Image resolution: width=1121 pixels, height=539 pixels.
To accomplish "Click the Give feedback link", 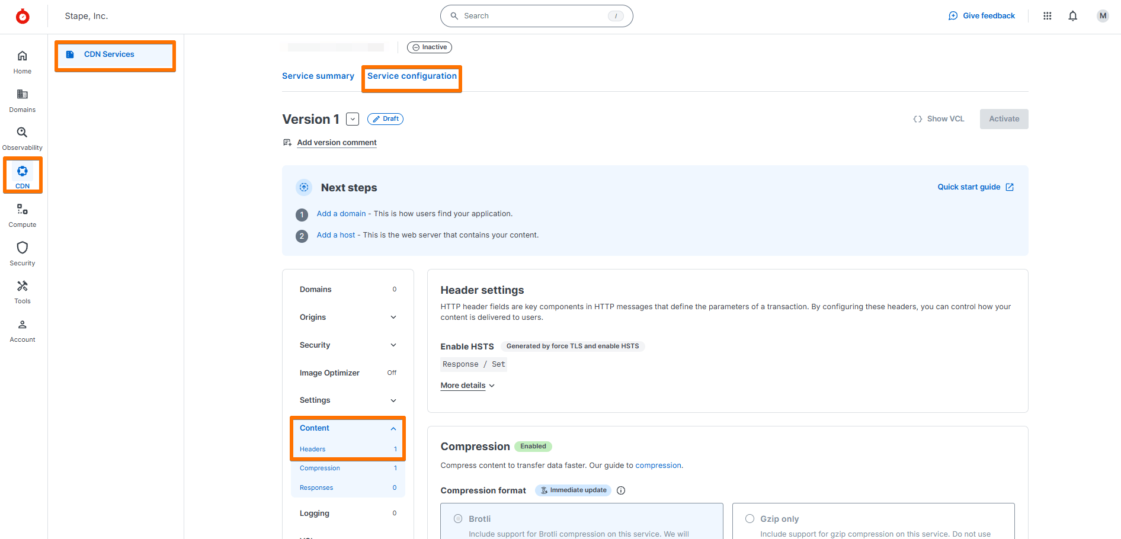I will [982, 16].
